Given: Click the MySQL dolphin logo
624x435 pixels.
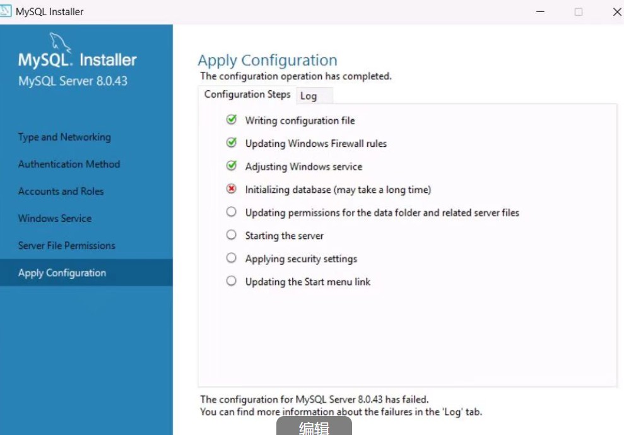Looking at the screenshot, I should point(60,42).
